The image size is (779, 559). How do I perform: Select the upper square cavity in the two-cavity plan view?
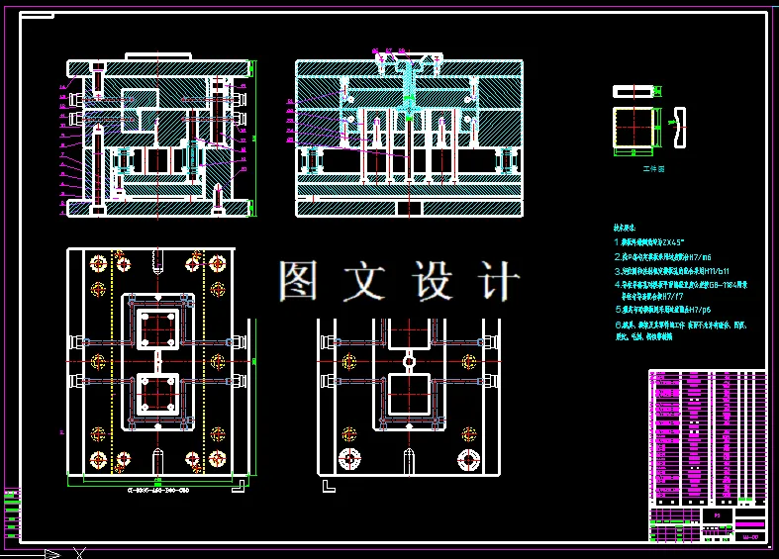click(158, 329)
